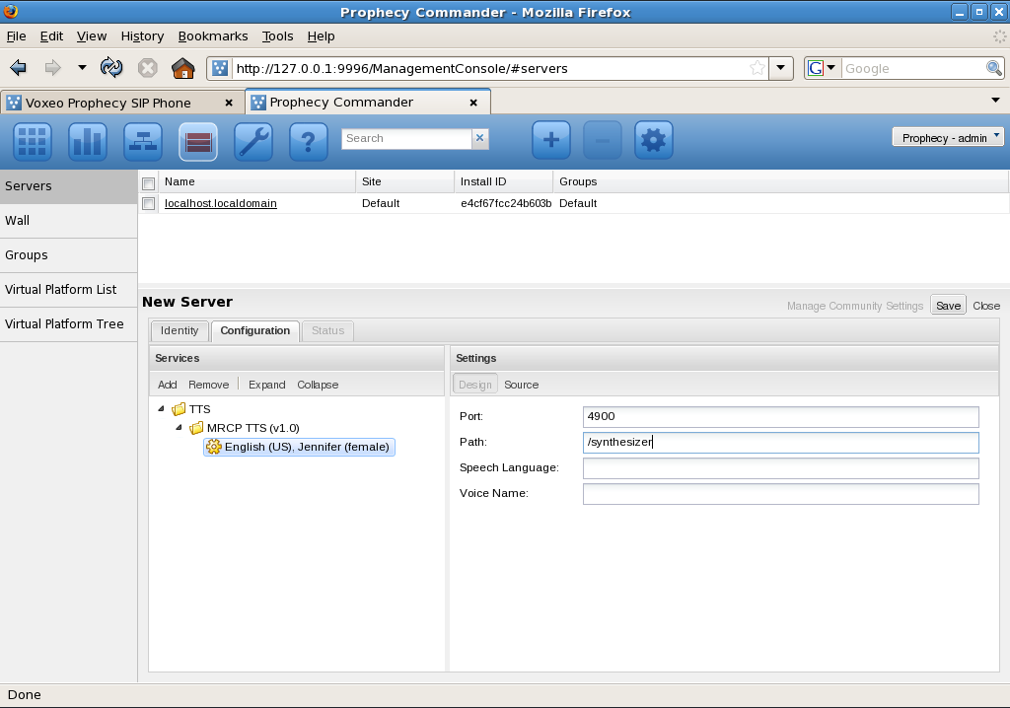Close the Voxeo Prophecy SIP Phone tab

click(229, 104)
